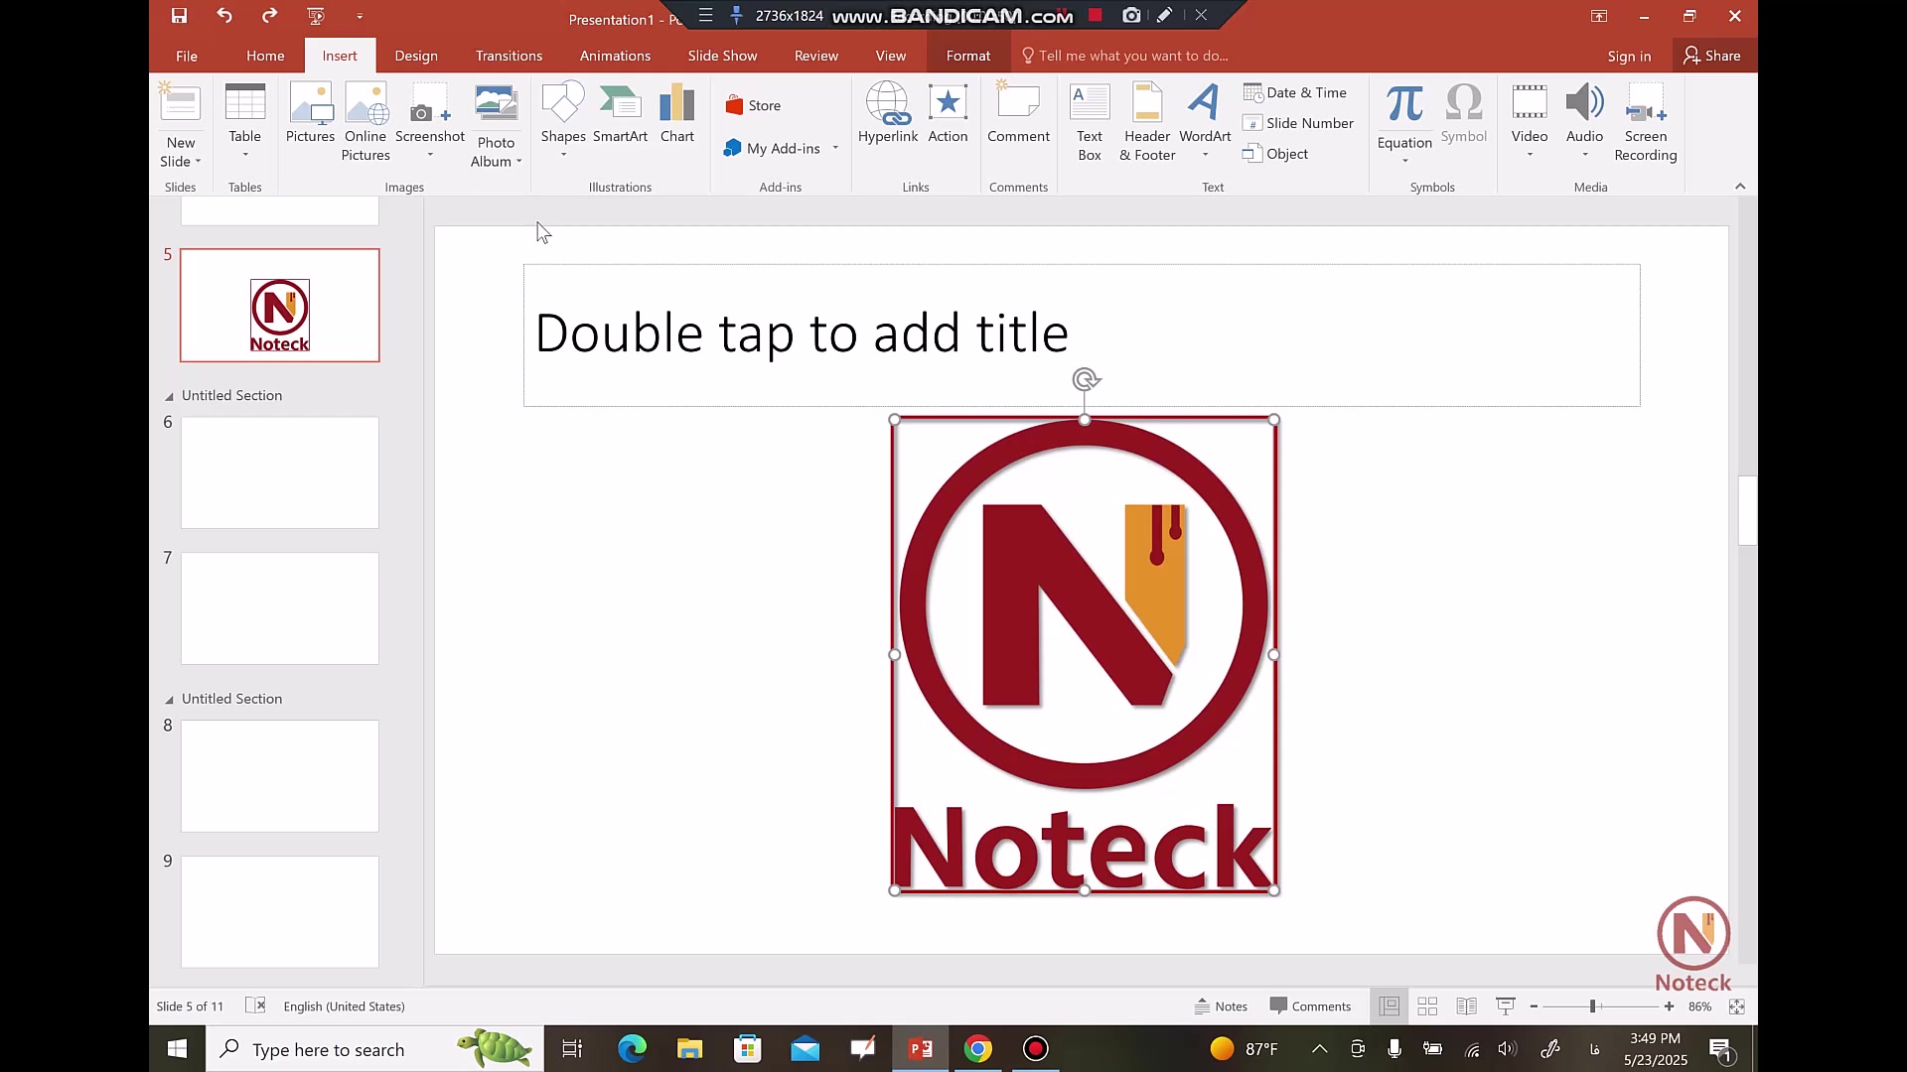Screen dimensions: 1907x1072
Task: Switch to Slide Sorter view
Action: [1427, 1005]
